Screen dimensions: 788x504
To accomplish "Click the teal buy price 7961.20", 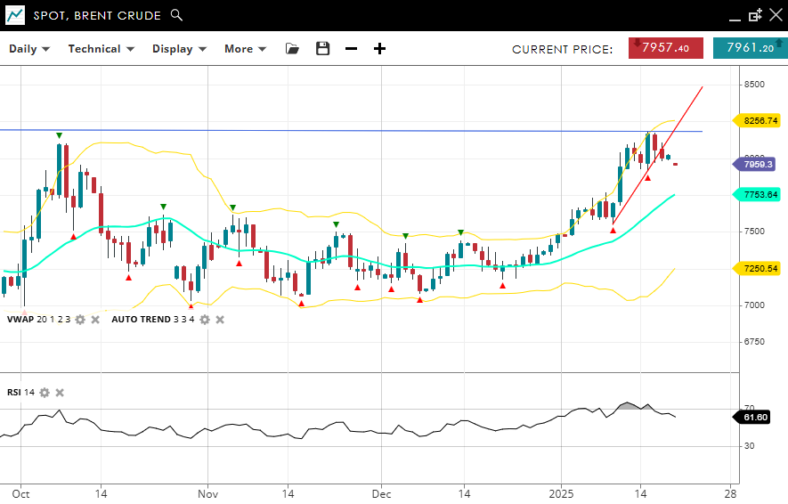I will 750,48.
